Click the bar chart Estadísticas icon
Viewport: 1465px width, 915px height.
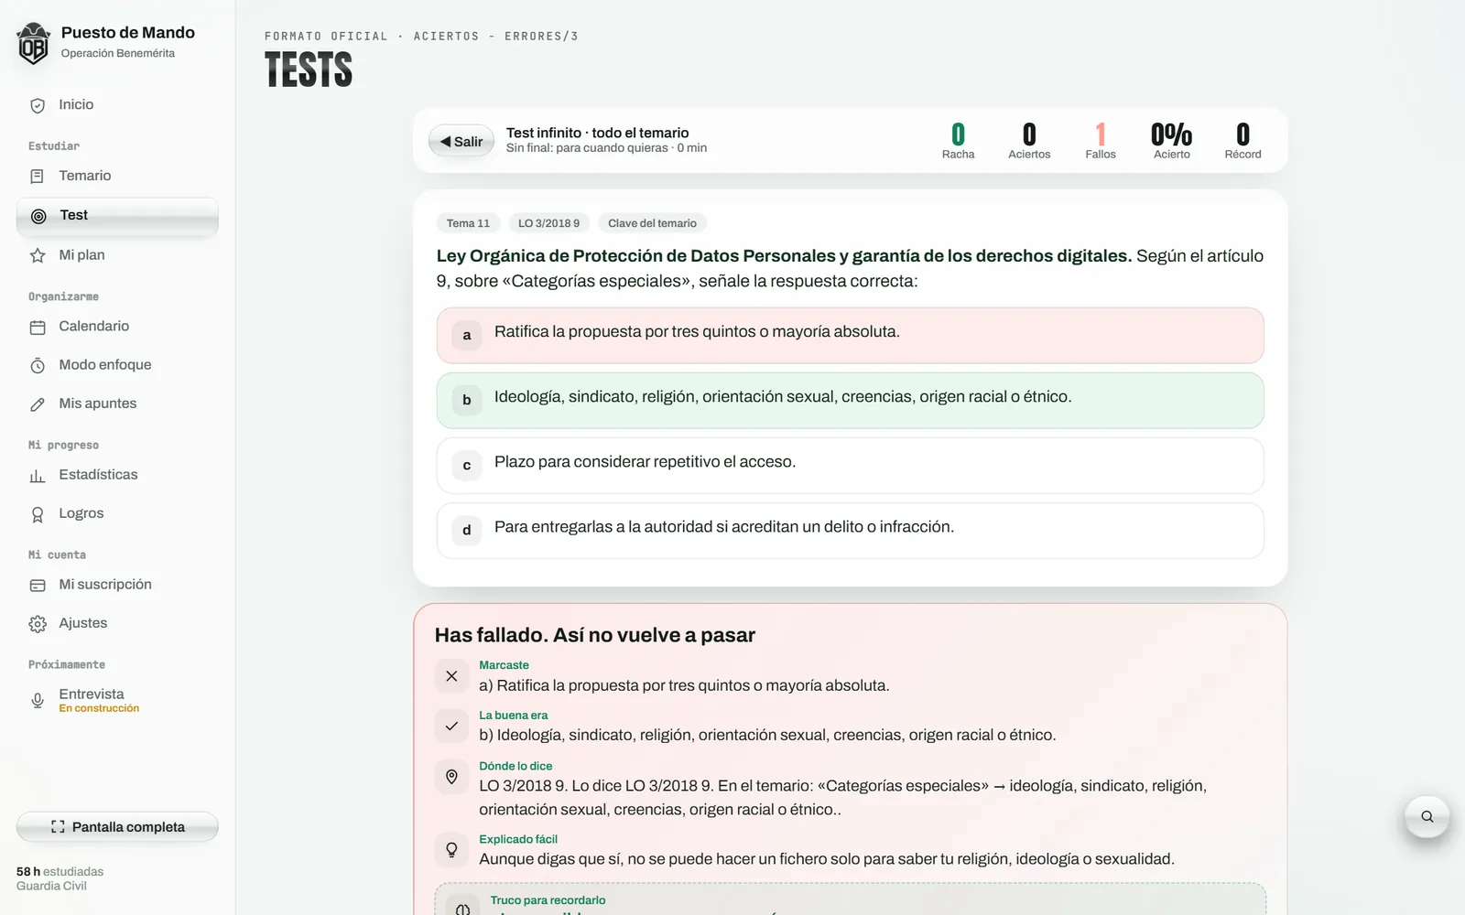coord(38,475)
